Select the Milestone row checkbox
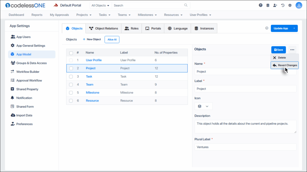 [x=71, y=93]
